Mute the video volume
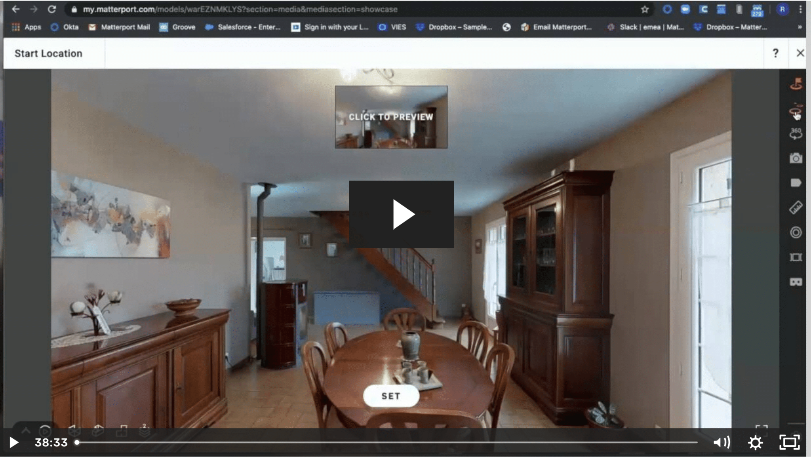Image resolution: width=811 pixels, height=457 pixels. click(x=722, y=442)
